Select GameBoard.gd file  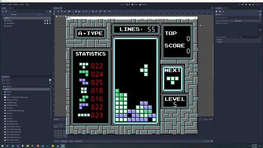[12, 102]
